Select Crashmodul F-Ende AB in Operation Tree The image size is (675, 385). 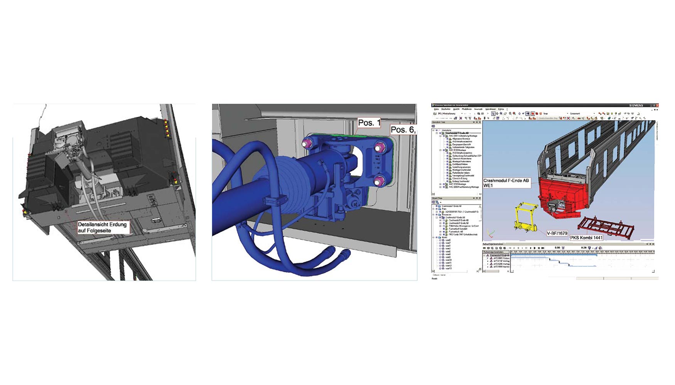(x=457, y=133)
